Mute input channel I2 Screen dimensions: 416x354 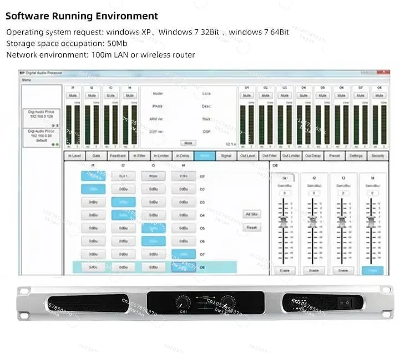point(92,95)
